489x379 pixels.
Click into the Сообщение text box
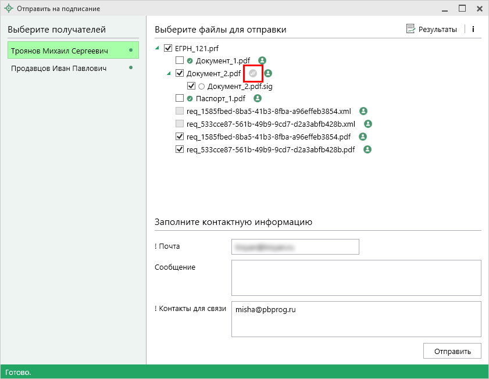[x=356, y=278]
